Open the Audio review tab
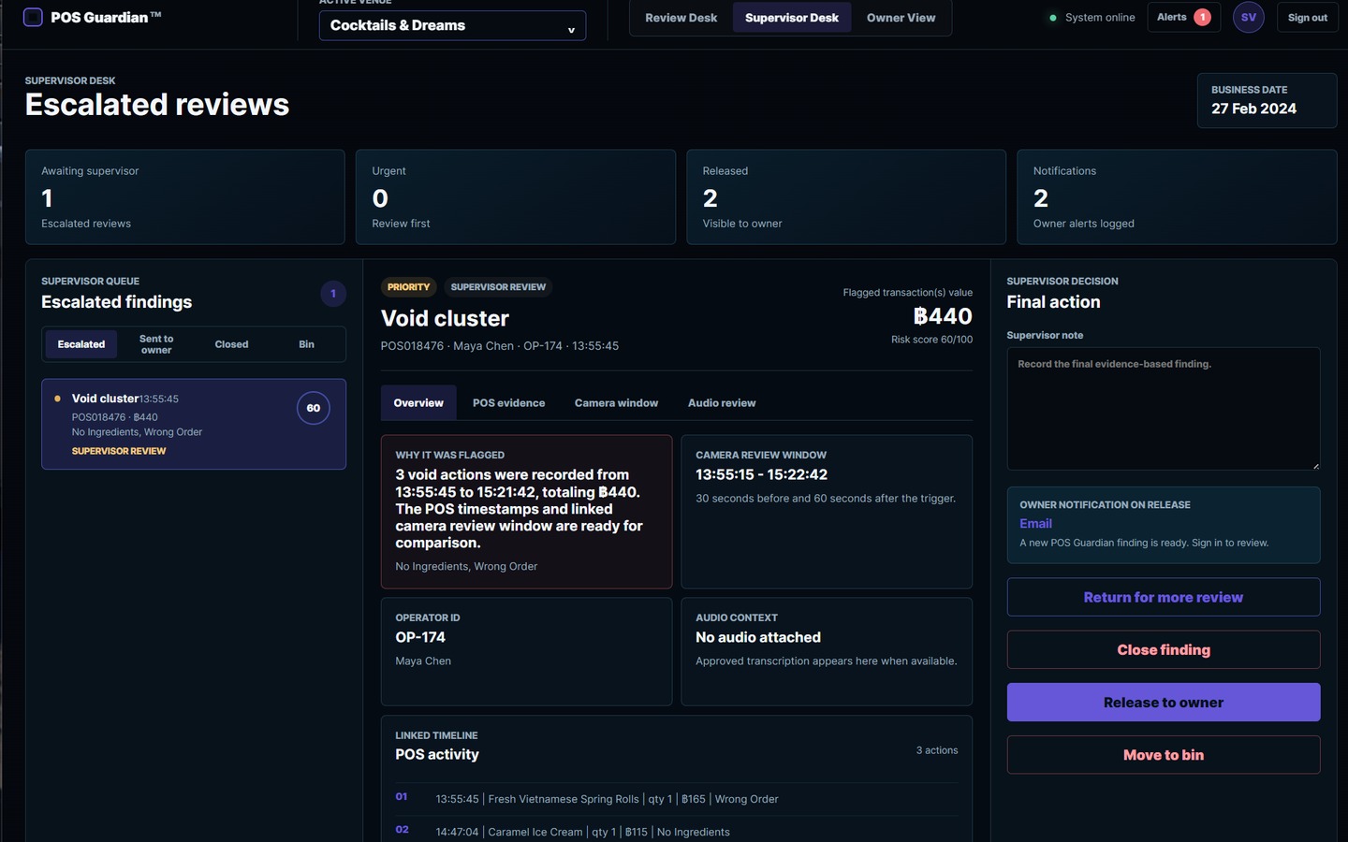Viewport: 1348px width, 842px height. pyautogui.click(x=722, y=402)
